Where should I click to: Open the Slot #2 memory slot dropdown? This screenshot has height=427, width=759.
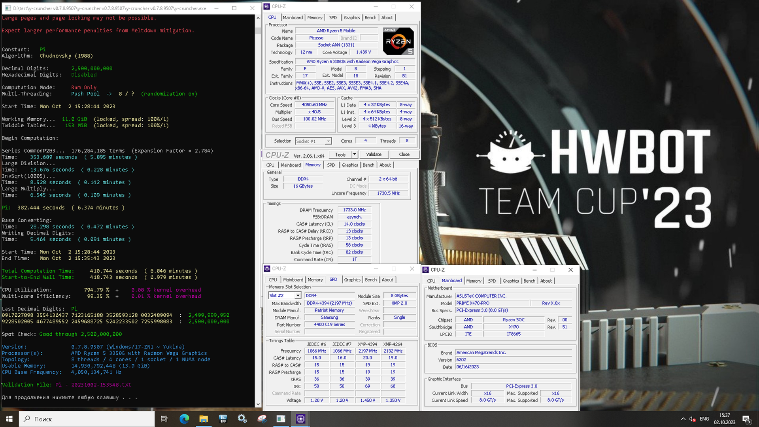click(x=285, y=295)
